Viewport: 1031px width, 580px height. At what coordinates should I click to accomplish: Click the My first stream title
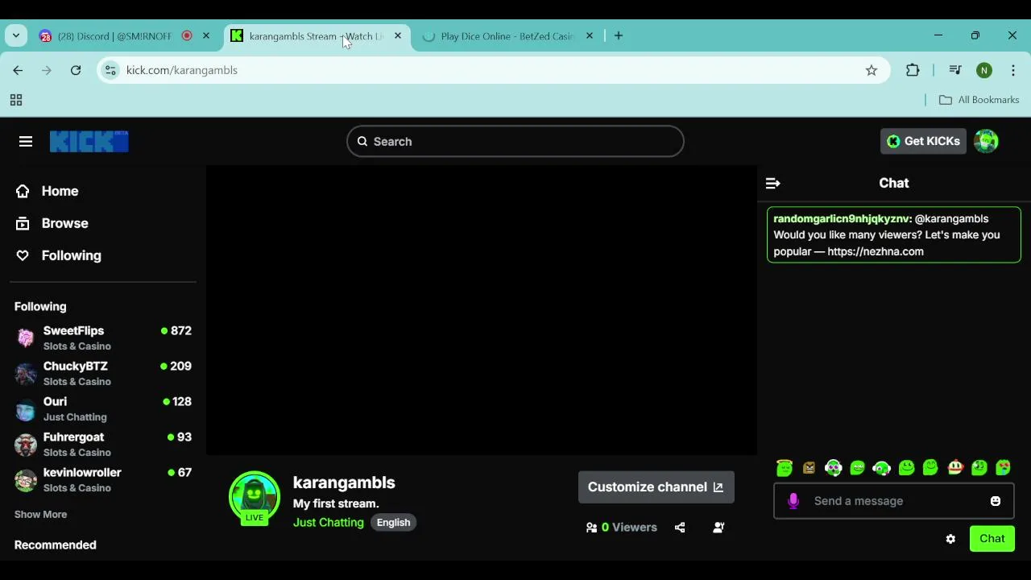tap(336, 503)
